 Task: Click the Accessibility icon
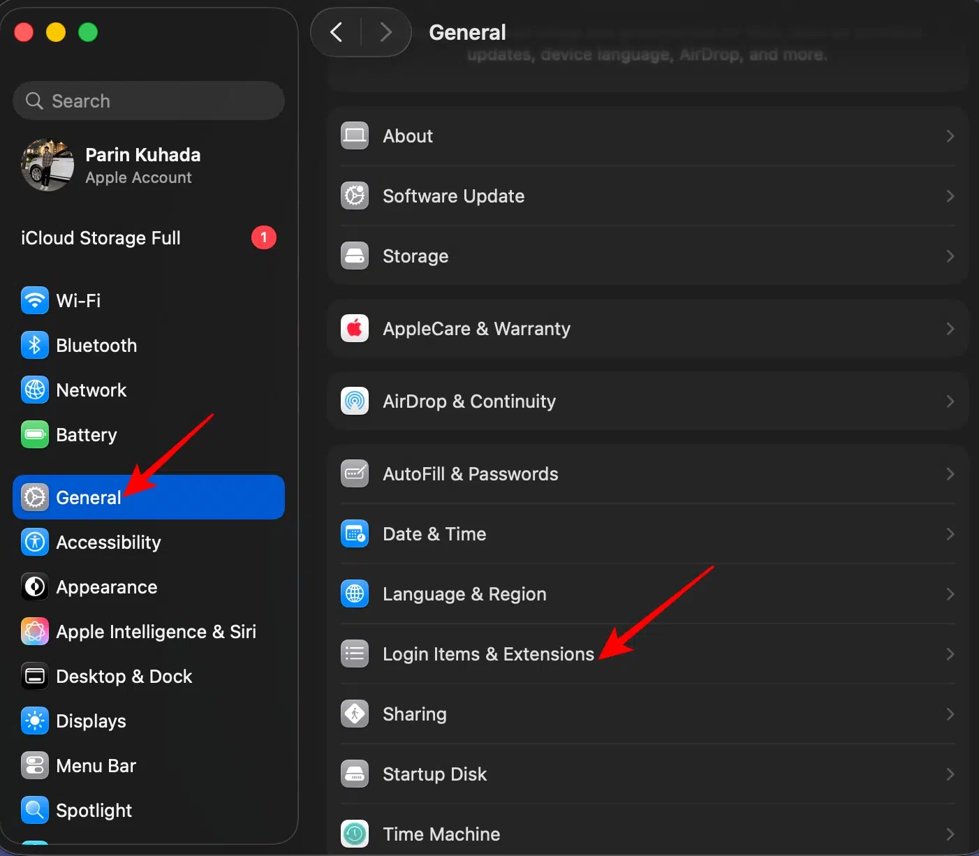click(x=35, y=543)
